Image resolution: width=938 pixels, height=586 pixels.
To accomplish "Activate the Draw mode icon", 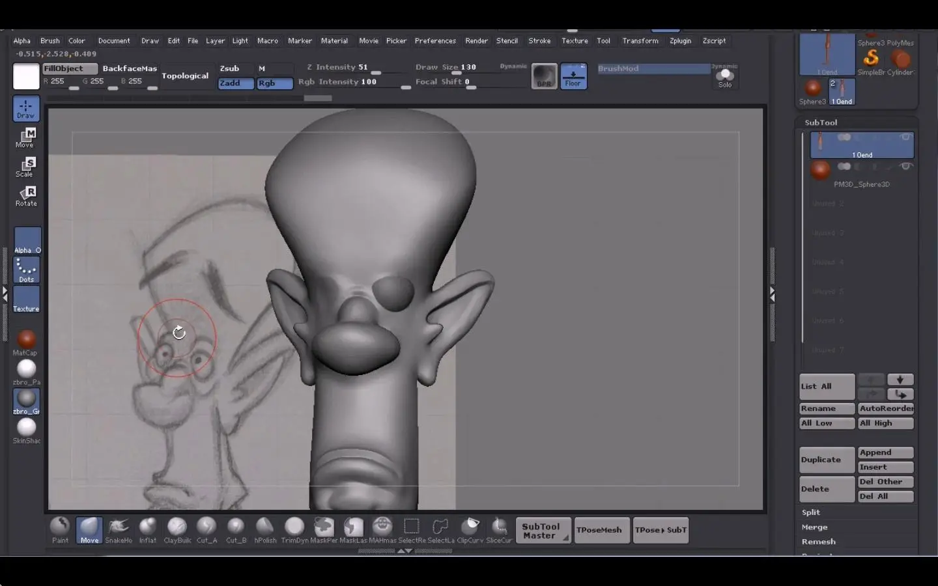I will tap(26, 109).
